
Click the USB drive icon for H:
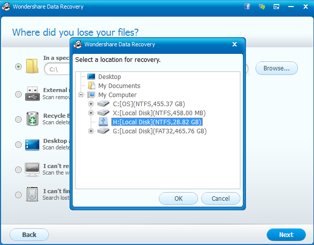pos(103,122)
